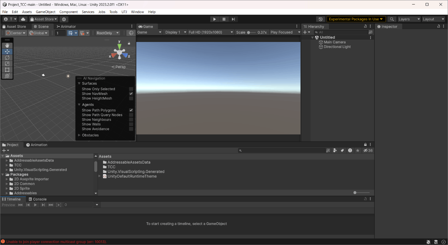Viewport: 448px width, 245px height.
Task: Expand the TCC folder in tree
Action: tap(7, 165)
